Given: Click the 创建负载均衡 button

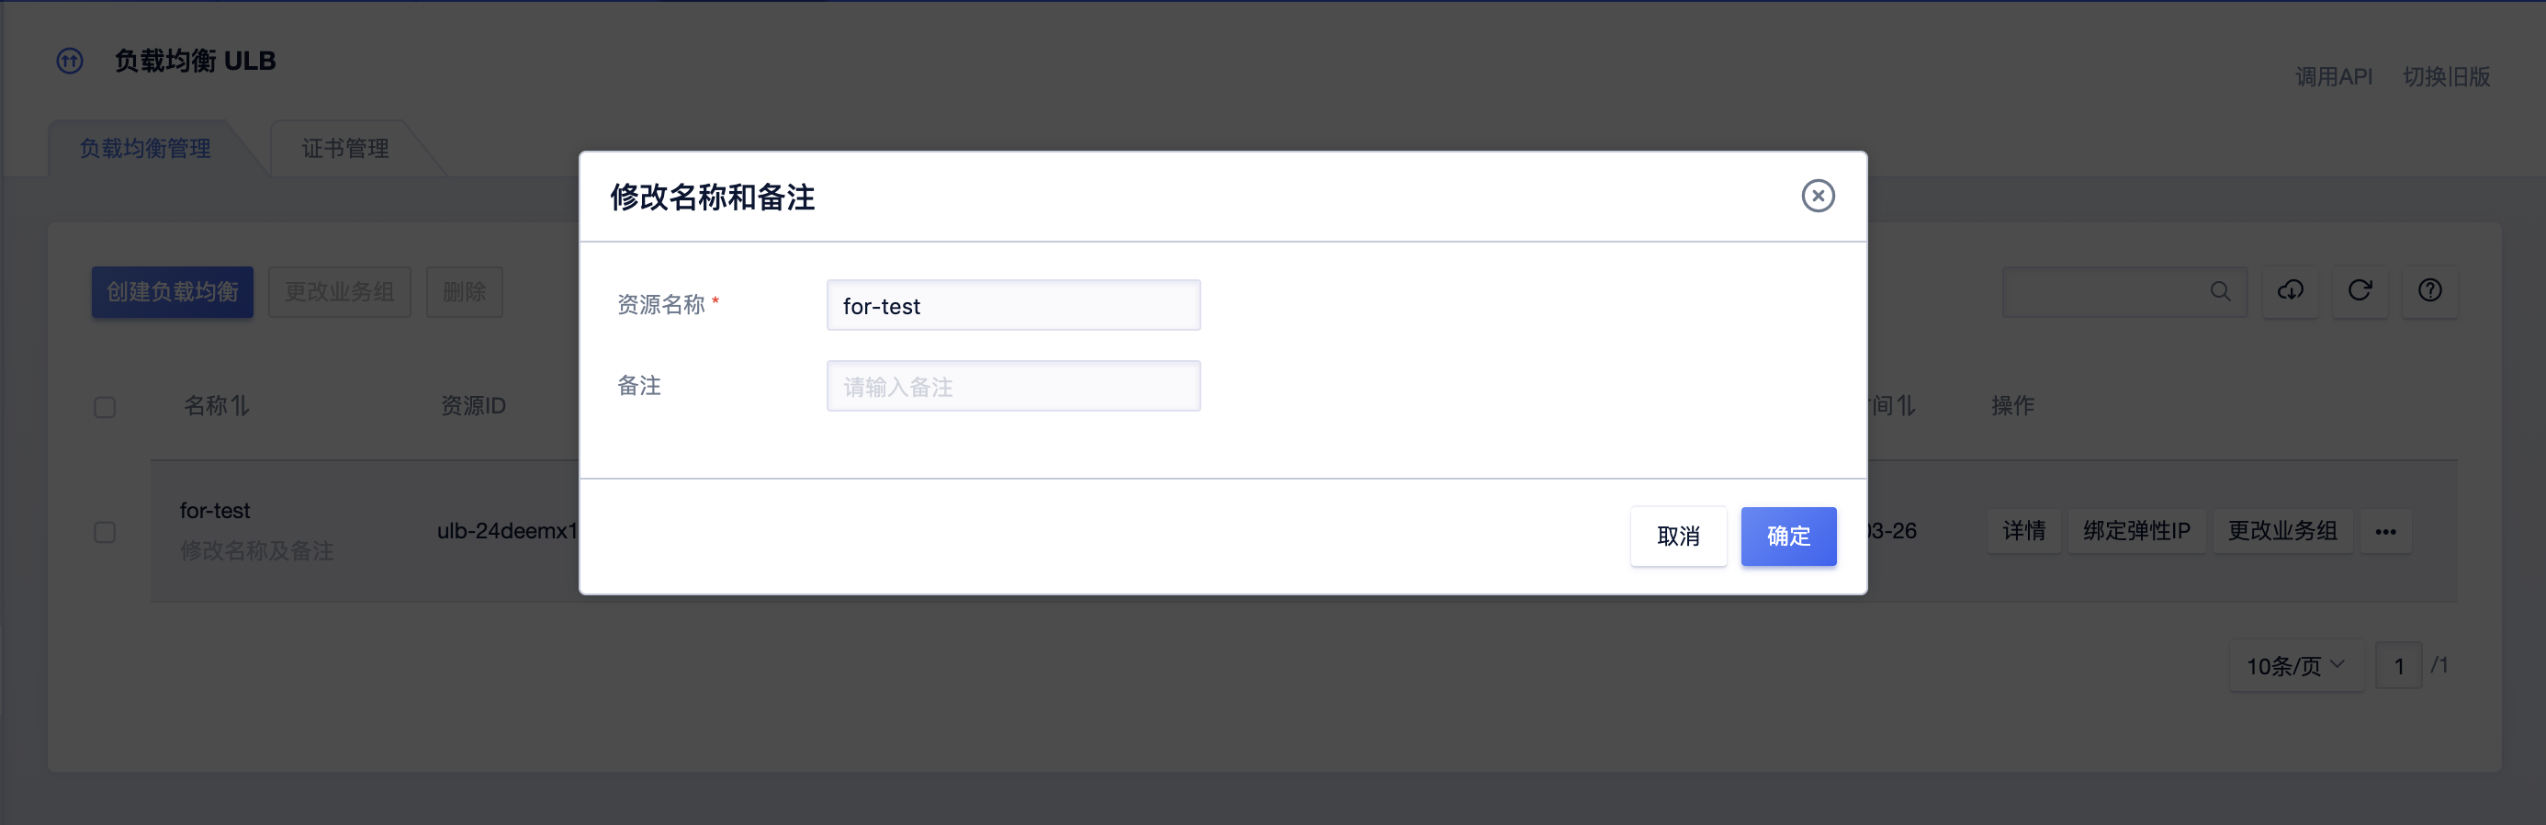Looking at the screenshot, I should click(x=172, y=291).
